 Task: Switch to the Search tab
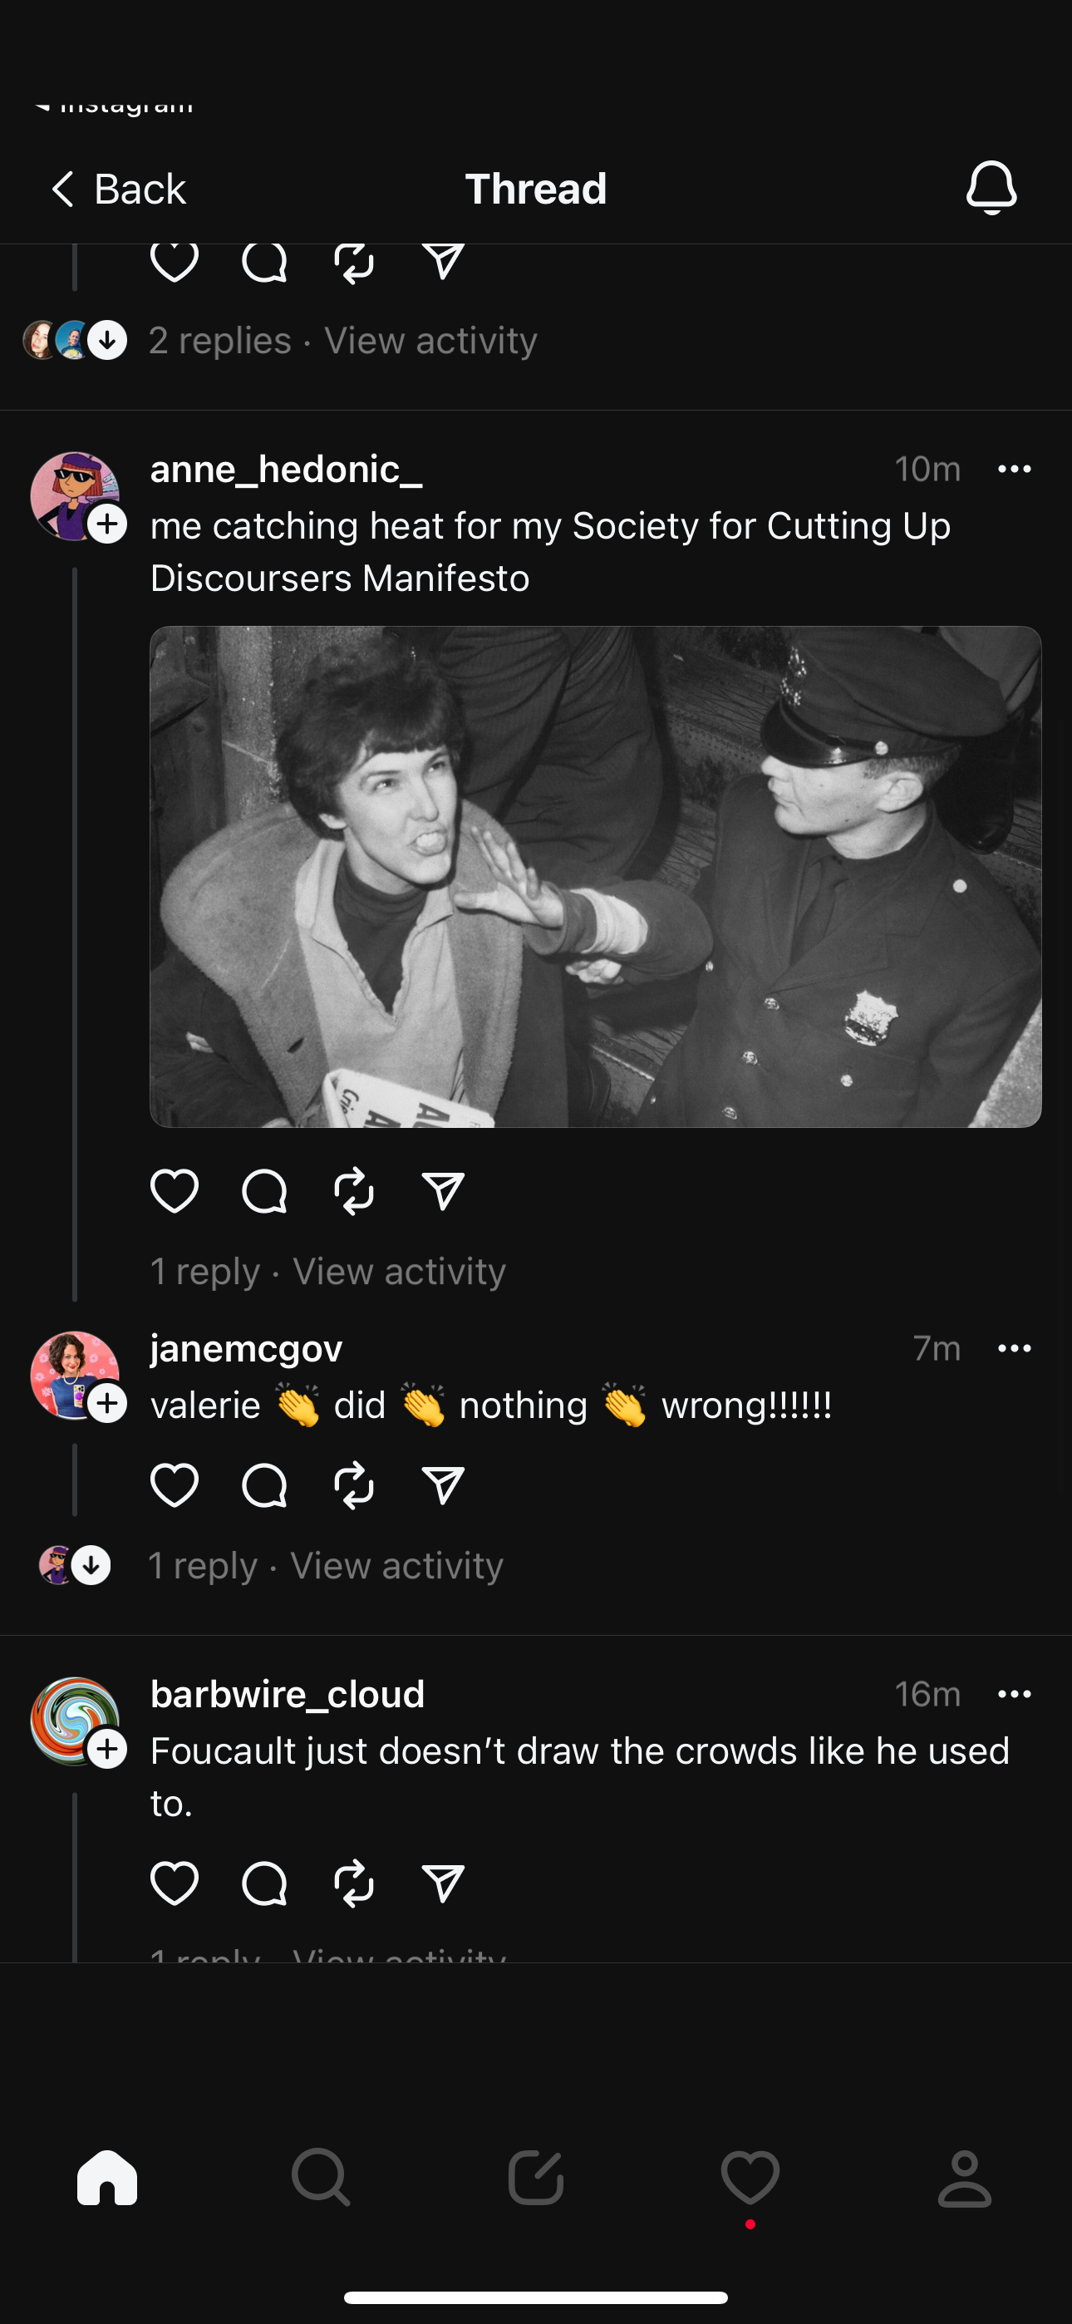coord(320,2178)
